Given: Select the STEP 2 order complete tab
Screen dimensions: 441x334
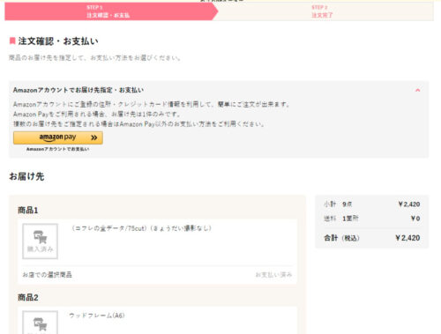Looking at the screenshot, I should pos(323,11).
